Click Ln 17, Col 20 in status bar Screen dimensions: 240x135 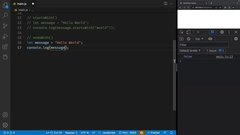pos(54,133)
